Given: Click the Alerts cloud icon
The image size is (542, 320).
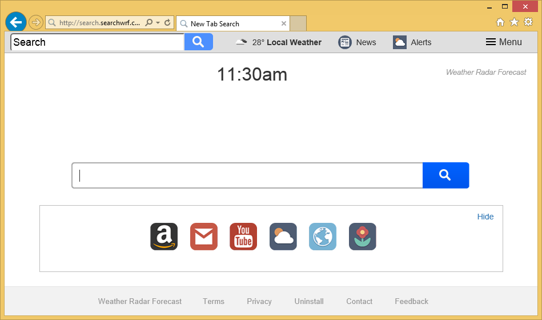Looking at the screenshot, I should (x=400, y=42).
